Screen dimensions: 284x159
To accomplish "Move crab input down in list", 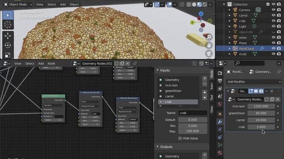I will point(205,98).
